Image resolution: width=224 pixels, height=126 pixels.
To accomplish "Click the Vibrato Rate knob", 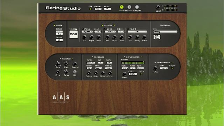I will tap(58, 64).
